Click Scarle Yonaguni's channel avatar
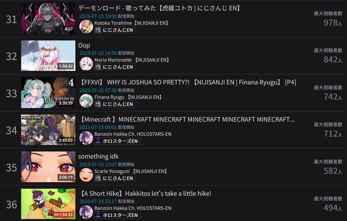 tap(86, 175)
